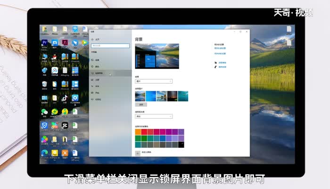Click the Settings search input field
The width and height of the screenshot is (330, 189).
[x=110, y=45]
